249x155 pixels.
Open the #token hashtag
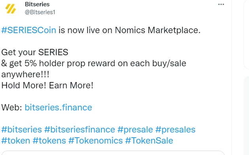[x=16, y=140]
